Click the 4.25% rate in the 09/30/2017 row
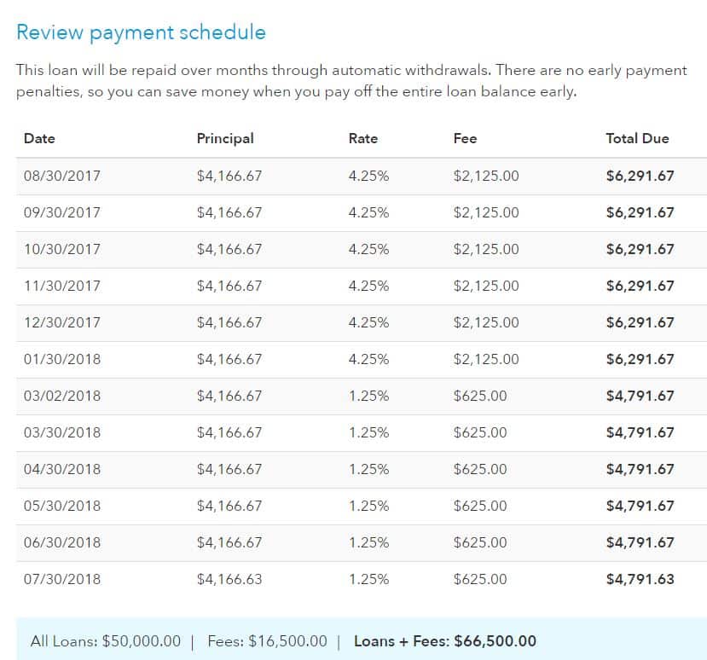 click(368, 212)
